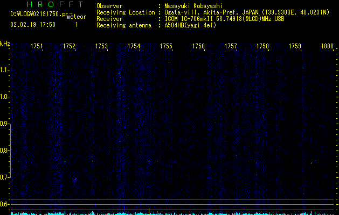
Task: Click the 0.6 kHz frequency label
Action: (x=4, y=204)
